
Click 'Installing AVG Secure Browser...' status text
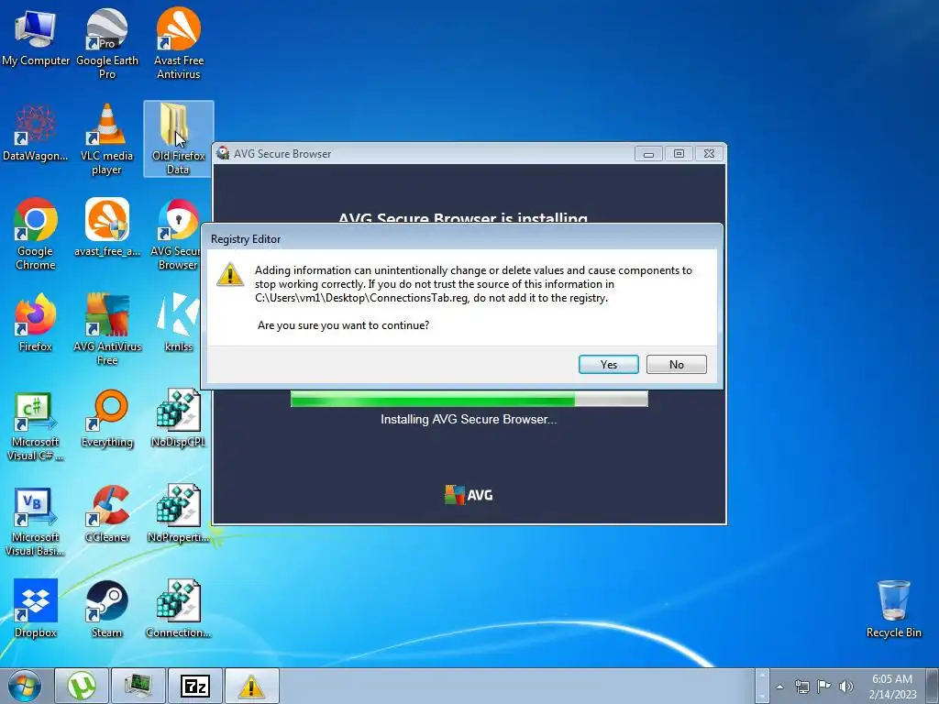(x=469, y=419)
